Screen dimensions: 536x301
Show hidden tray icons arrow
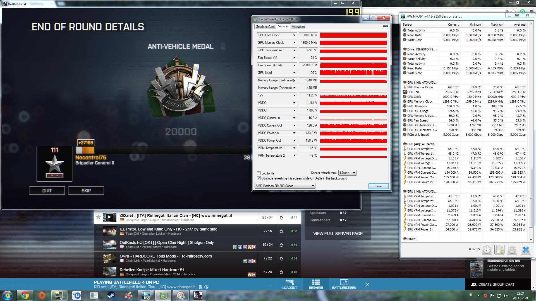coord(478,295)
